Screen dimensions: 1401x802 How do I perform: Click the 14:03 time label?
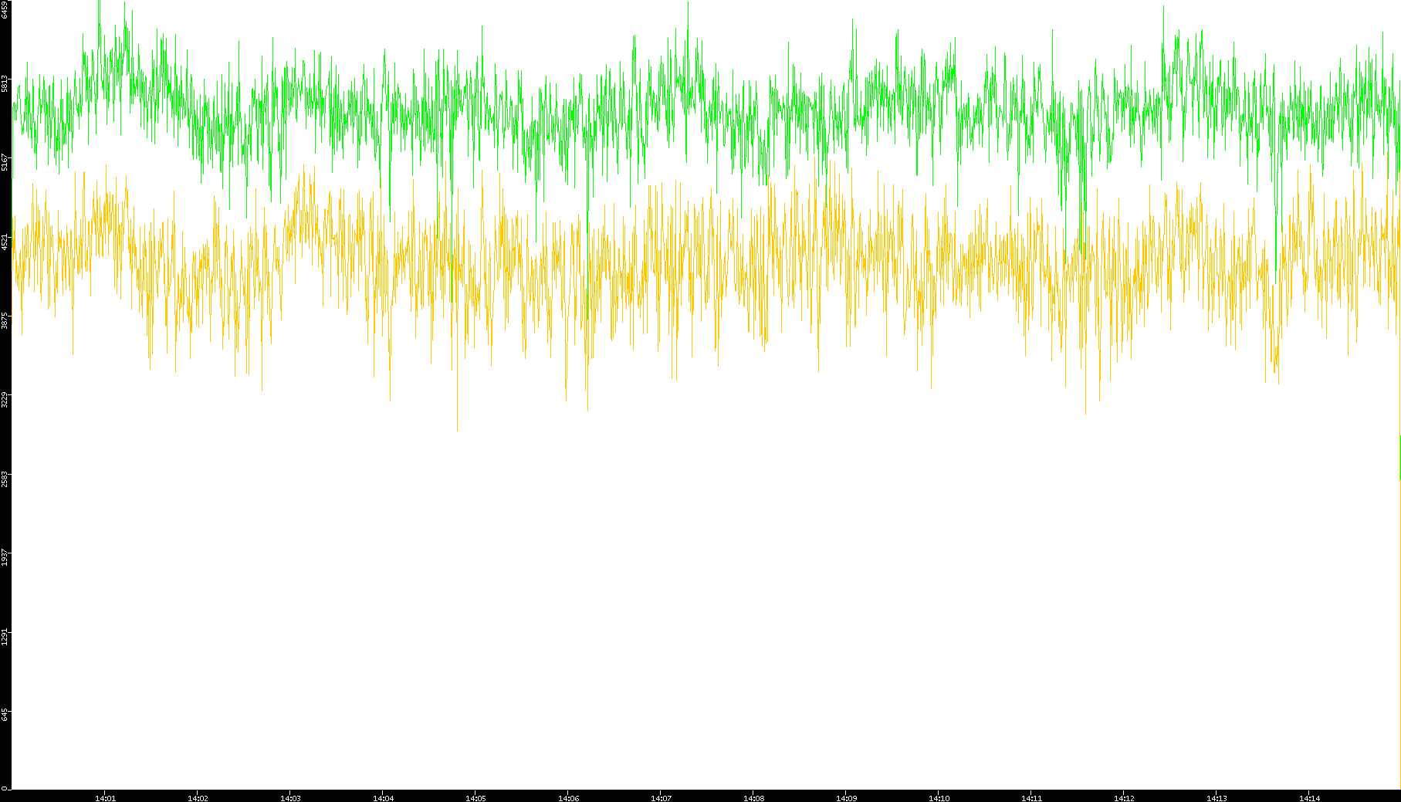click(291, 798)
